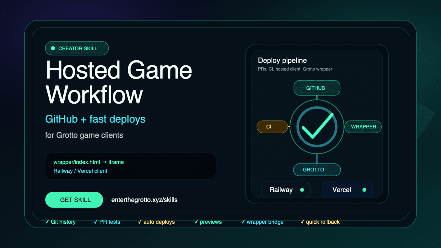Click 'Railway / Vercel client' line
441x248 pixels.
[x=80, y=171]
